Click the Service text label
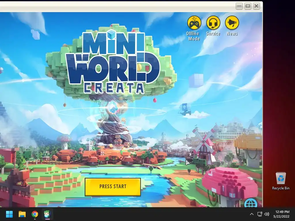Image resolution: width=295 pixels, height=221 pixels. coord(213,34)
